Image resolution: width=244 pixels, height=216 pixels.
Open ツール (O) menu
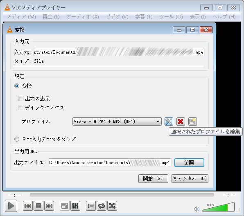click(x=171, y=17)
